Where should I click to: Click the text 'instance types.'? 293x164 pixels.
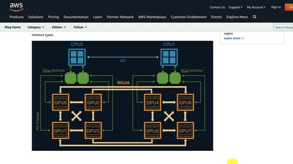(43, 35)
